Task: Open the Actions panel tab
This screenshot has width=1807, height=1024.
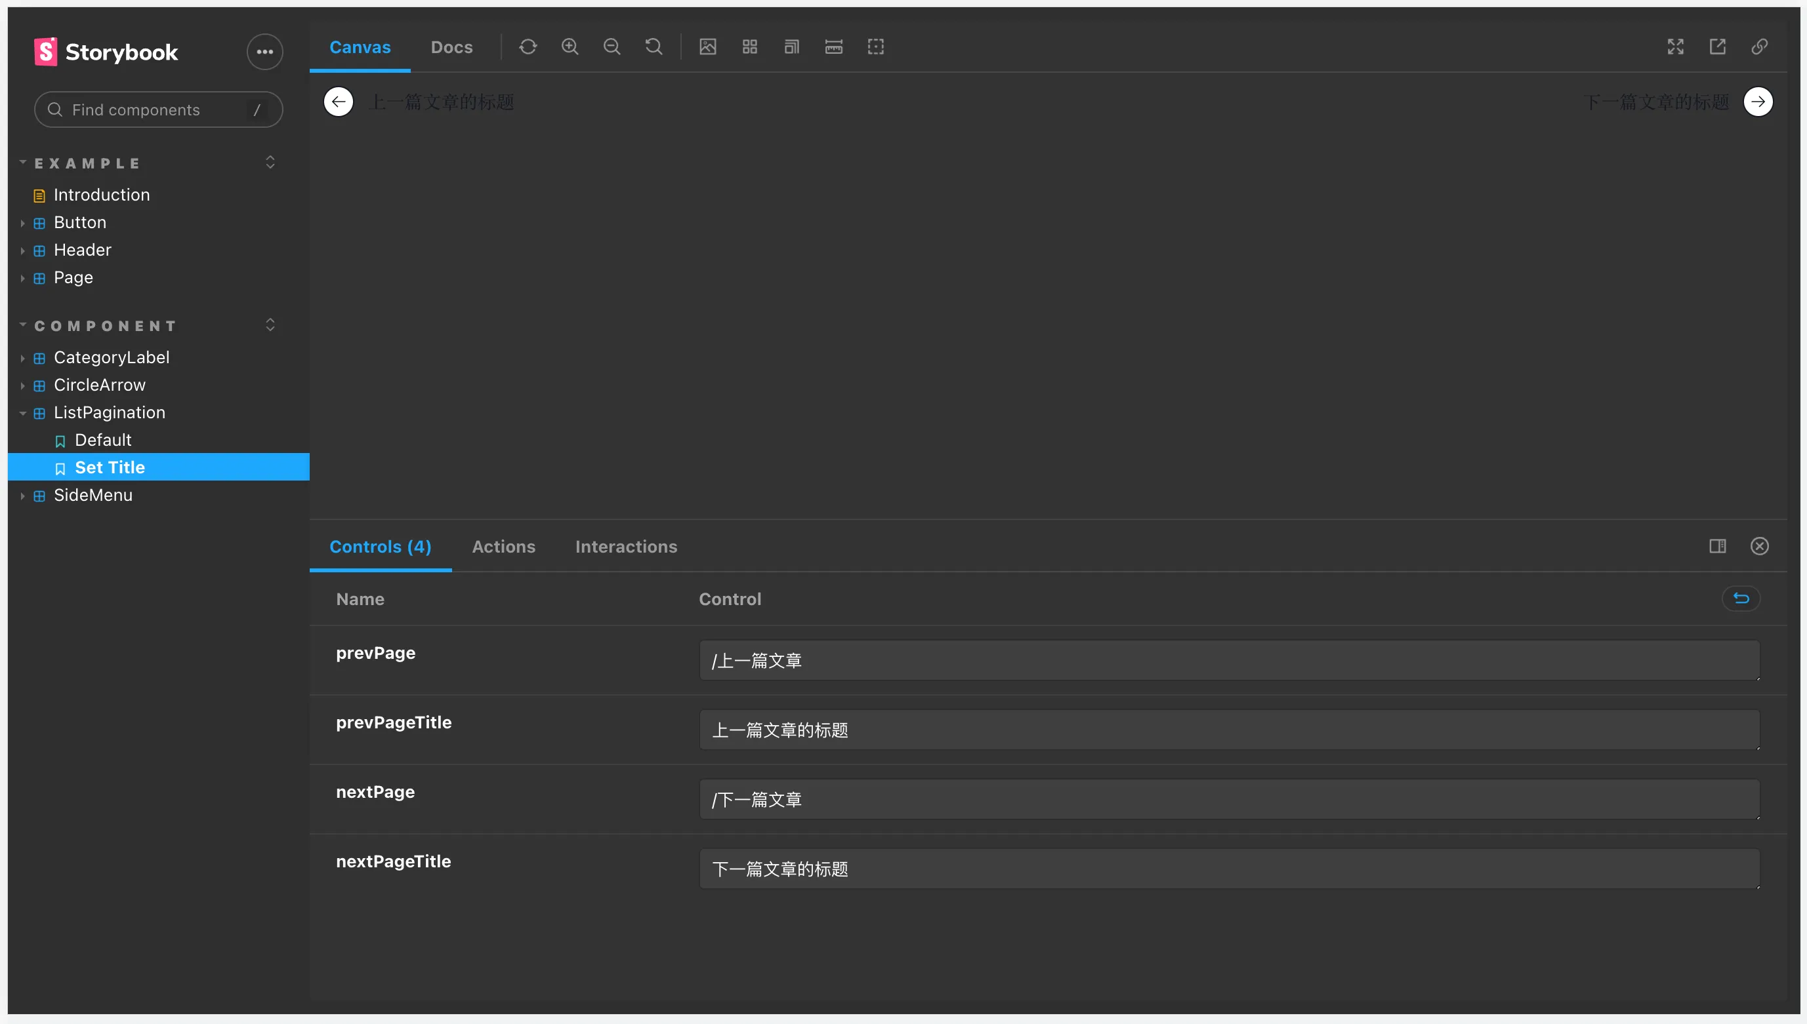Action: [503, 547]
